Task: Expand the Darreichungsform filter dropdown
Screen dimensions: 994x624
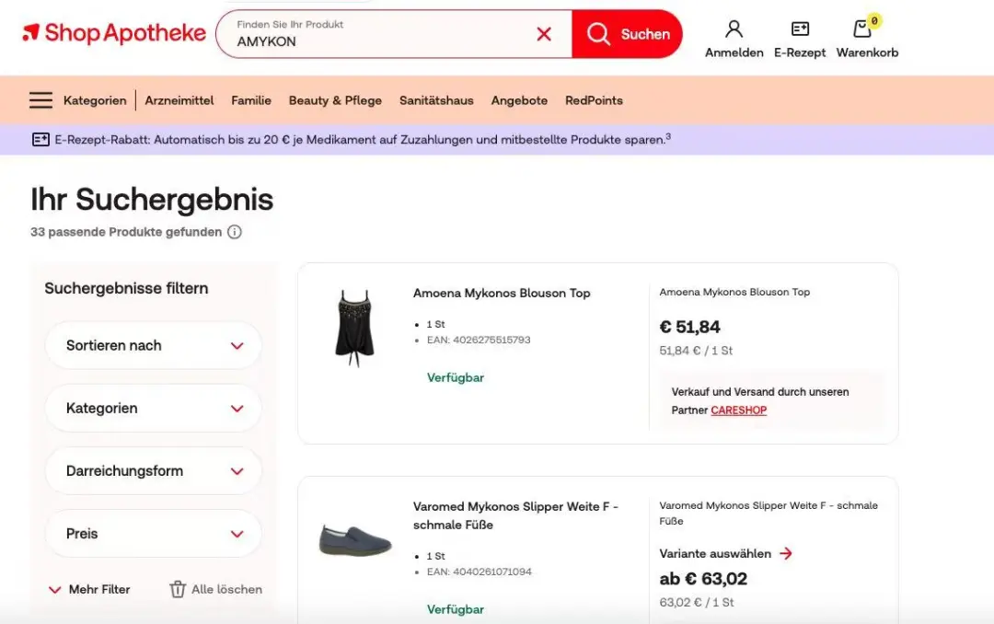Action: point(153,471)
